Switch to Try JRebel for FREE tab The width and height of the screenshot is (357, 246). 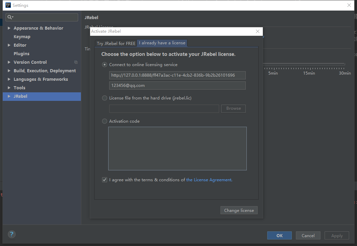[x=116, y=43]
